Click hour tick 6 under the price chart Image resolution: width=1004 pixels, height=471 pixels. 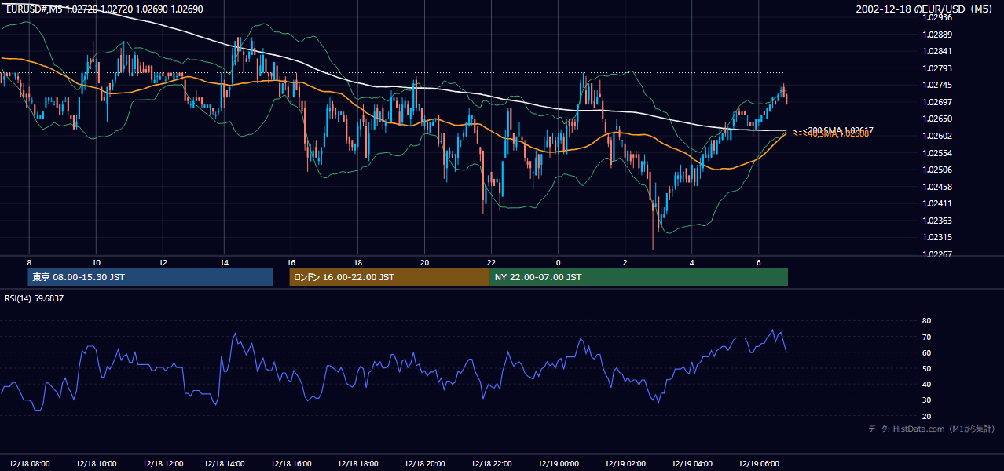(x=759, y=262)
